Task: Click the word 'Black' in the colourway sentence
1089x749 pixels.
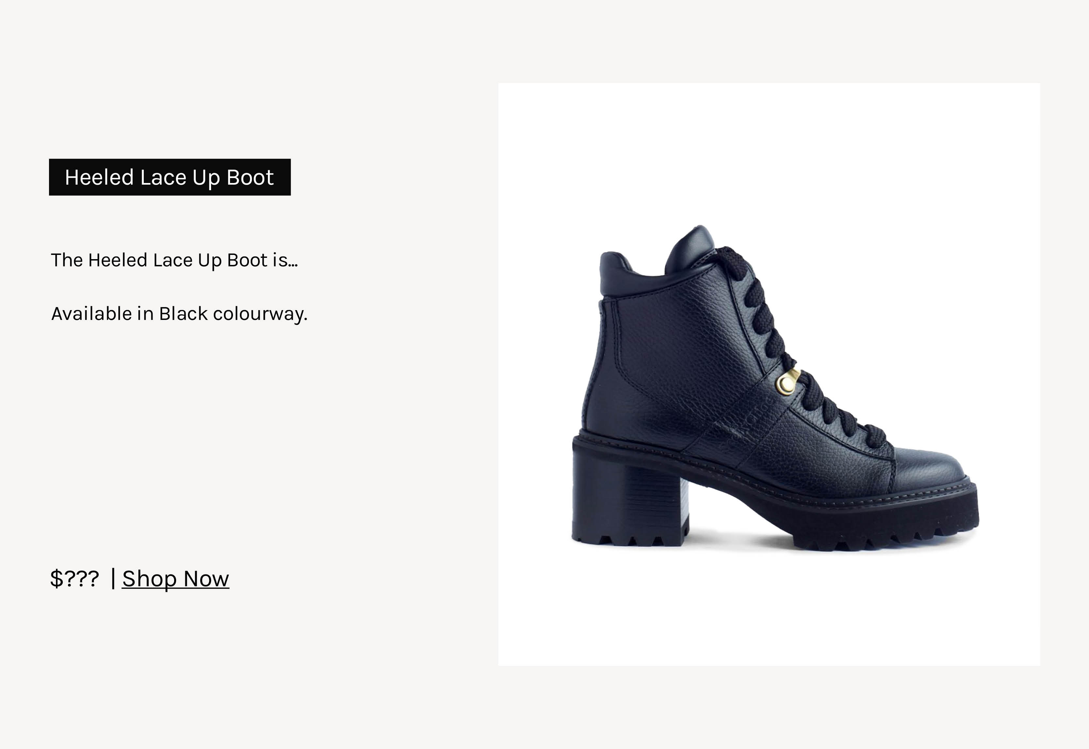Action: click(x=183, y=313)
